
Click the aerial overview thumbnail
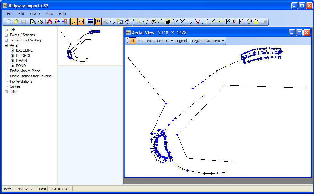pyautogui.click(x=90, y=46)
